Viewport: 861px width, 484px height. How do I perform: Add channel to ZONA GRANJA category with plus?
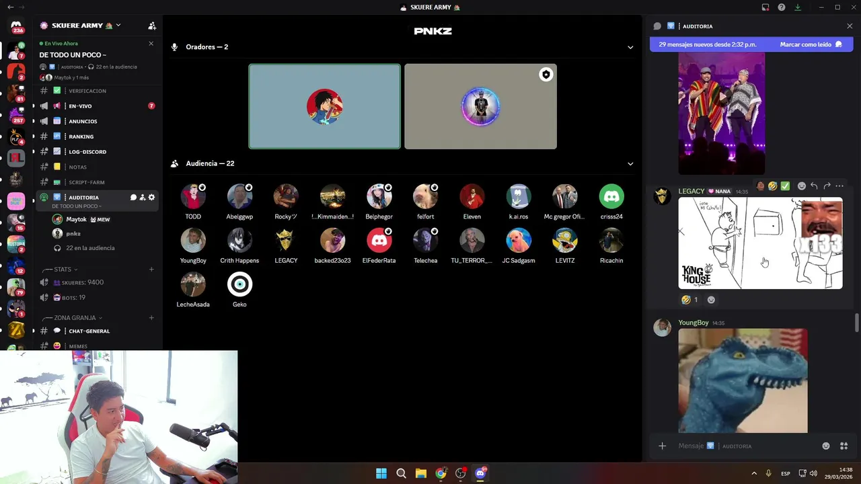[151, 317]
